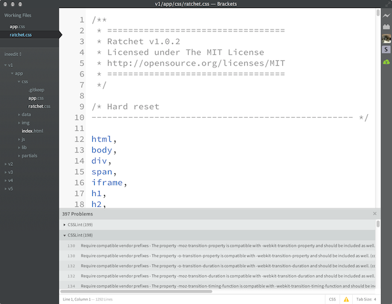392x304 pixels.
Task: Expand the v5 folder
Action: tap(5, 189)
